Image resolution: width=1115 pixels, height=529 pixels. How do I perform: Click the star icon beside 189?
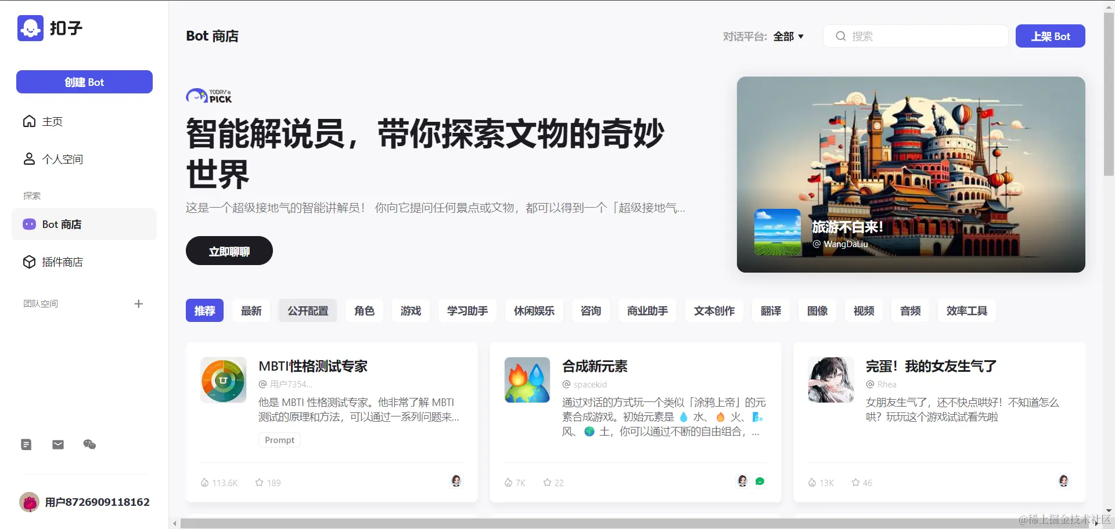click(260, 483)
